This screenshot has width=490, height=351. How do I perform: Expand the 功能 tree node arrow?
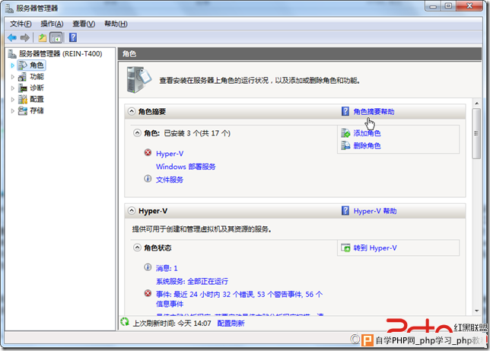12,77
